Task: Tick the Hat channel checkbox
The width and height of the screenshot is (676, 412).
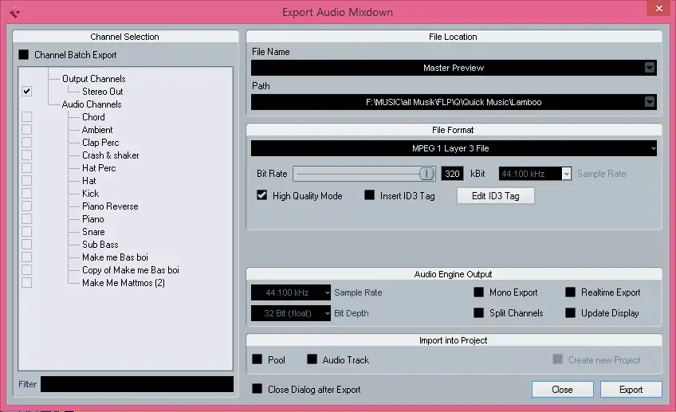Action: [x=27, y=181]
